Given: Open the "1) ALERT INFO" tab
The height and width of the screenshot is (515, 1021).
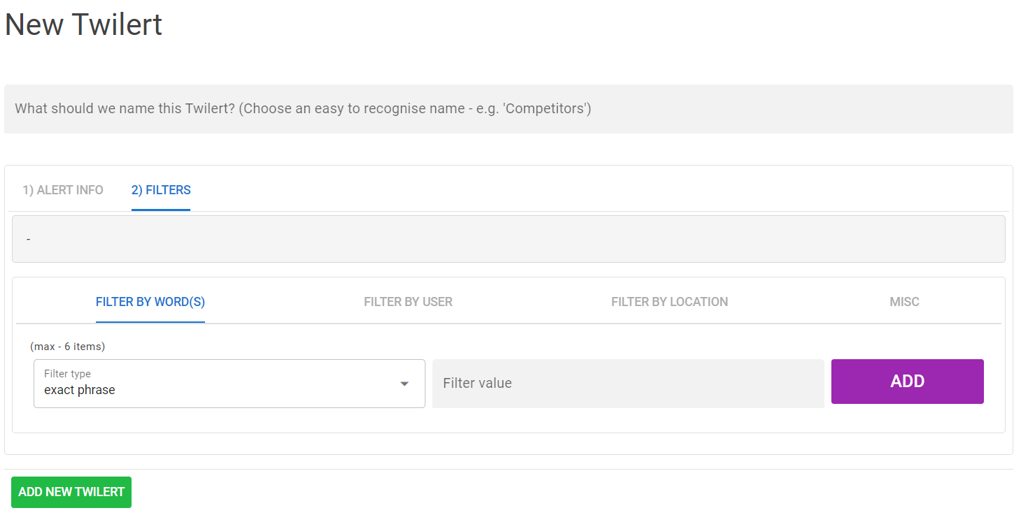Looking at the screenshot, I should point(63,190).
